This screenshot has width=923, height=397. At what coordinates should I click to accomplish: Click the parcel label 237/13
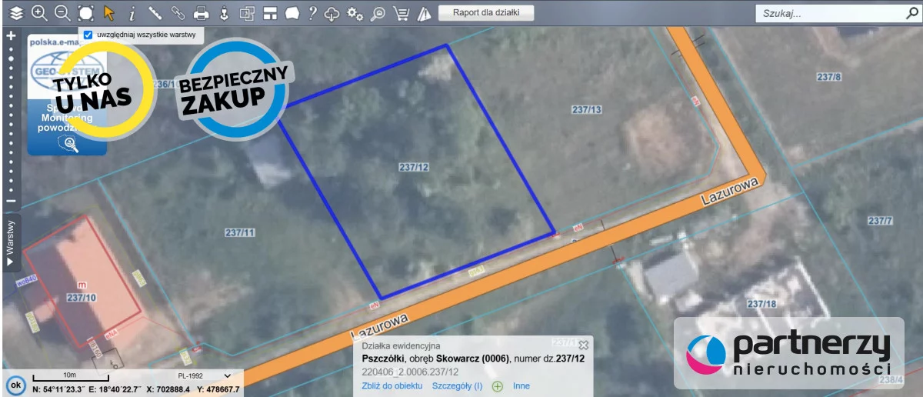click(x=586, y=109)
